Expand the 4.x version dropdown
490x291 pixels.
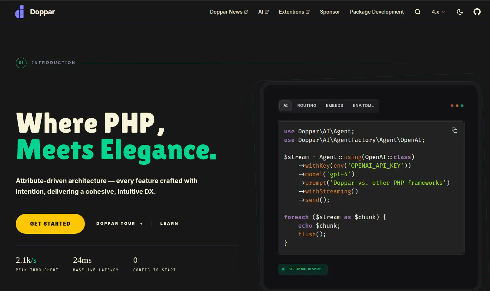coord(438,12)
